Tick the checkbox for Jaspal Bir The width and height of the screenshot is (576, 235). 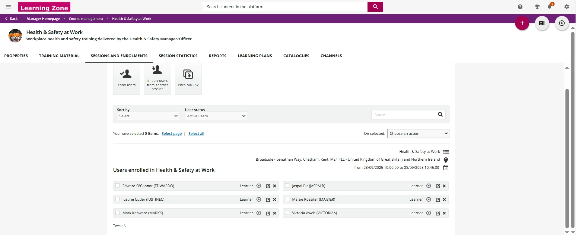pos(287,186)
